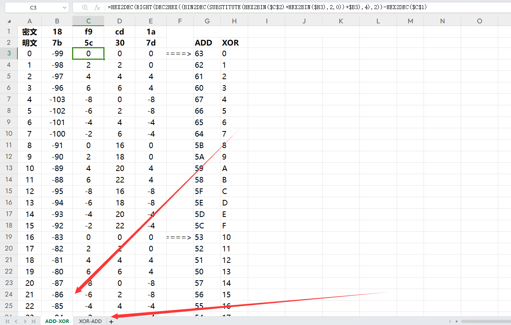Click the horizontal scrollbar thumb
Image resolution: width=511 pixels, height=325 pixels.
[486, 321]
